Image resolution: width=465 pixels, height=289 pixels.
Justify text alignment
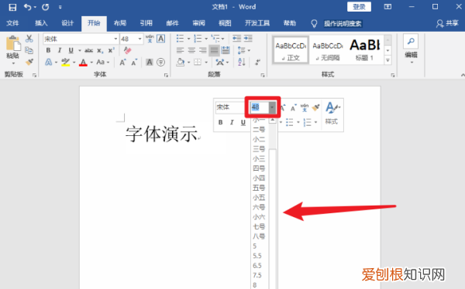click(214, 50)
